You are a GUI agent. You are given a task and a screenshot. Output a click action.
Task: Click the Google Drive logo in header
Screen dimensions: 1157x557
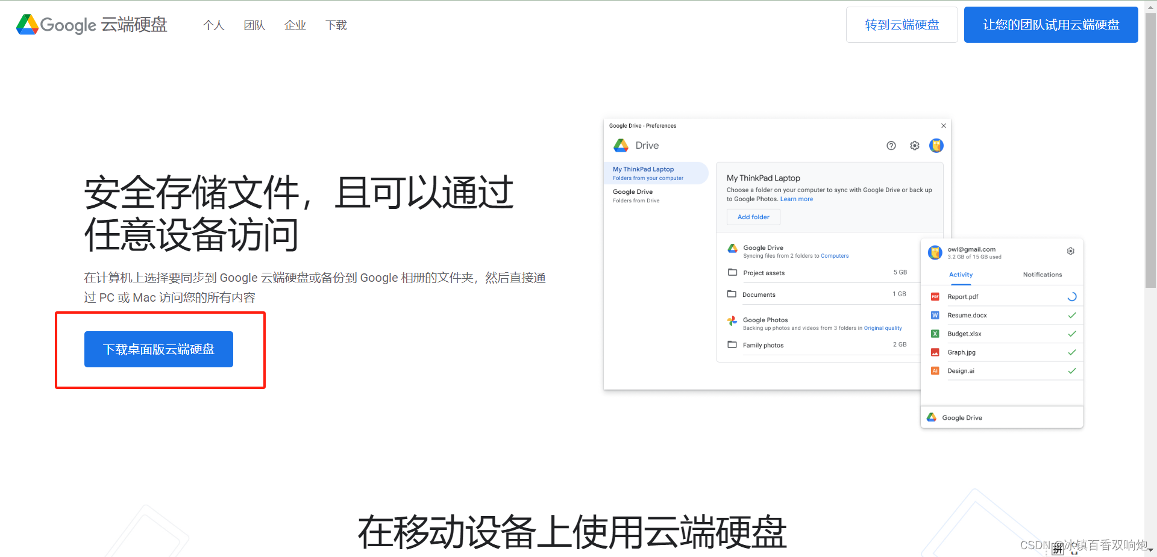(92, 25)
